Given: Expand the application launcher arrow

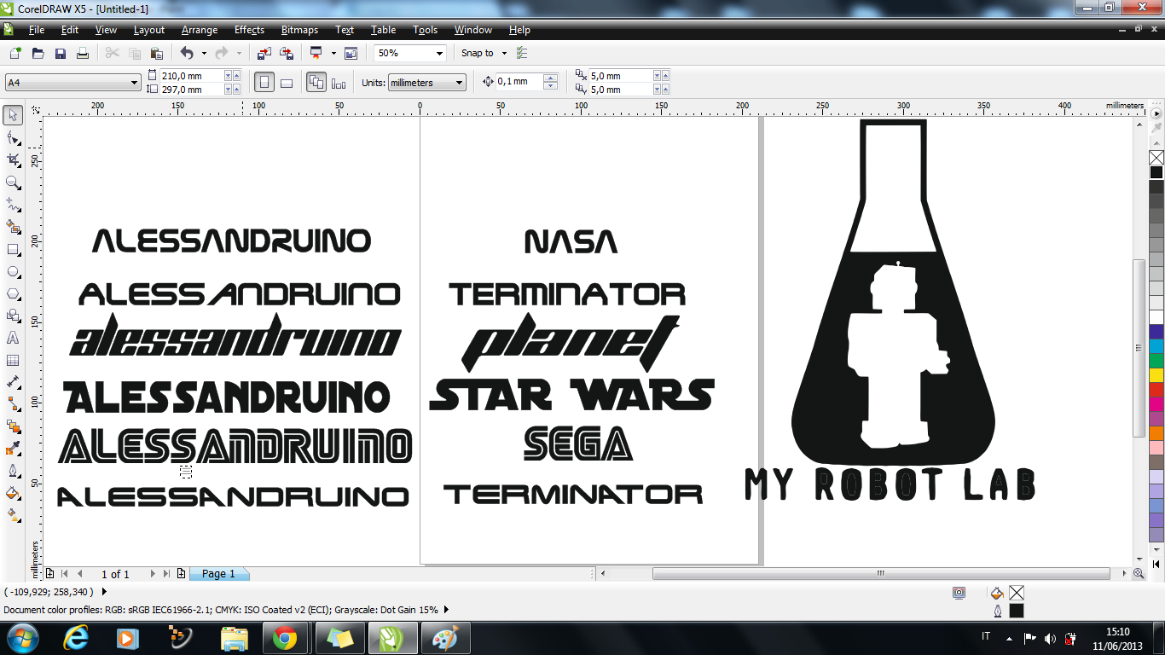Looking at the screenshot, I should click(x=333, y=53).
